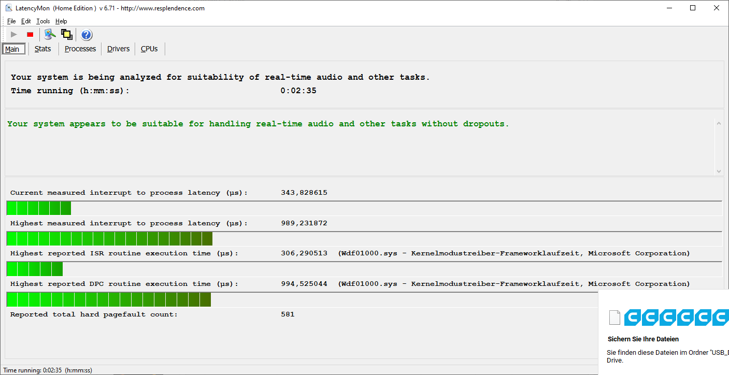This screenshot has width=729, height=375.
Task: Switch to the Stats tab
Action: coord(43,49)
